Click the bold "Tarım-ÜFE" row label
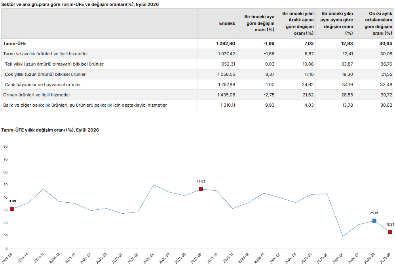395x271 pixels. [15, 43]
